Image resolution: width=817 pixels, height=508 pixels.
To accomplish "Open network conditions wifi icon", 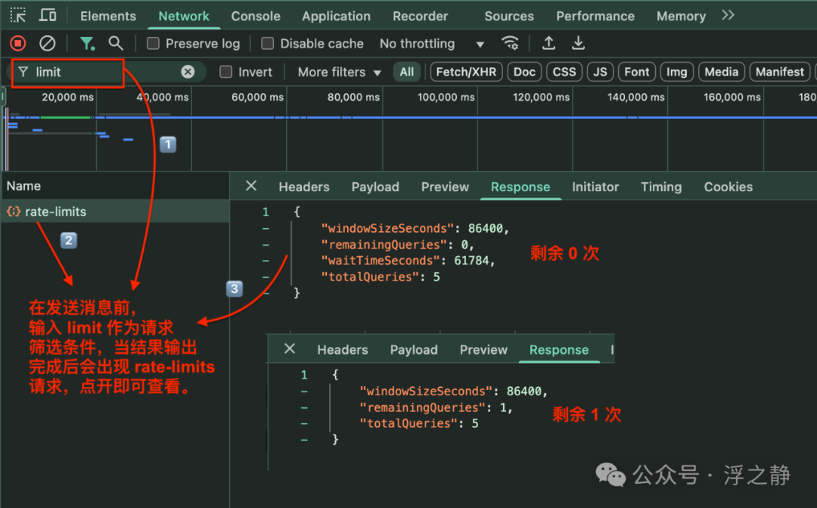I will (511, 43).
